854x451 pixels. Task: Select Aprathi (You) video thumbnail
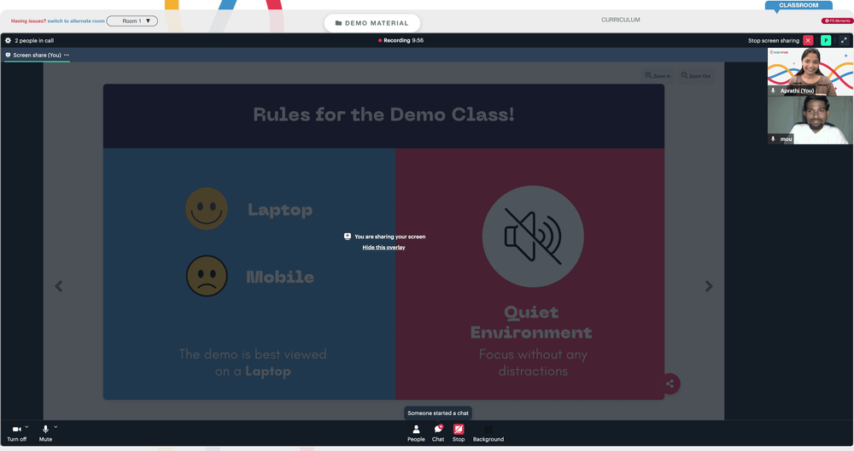pyautogui.click(x=810, y=72)
